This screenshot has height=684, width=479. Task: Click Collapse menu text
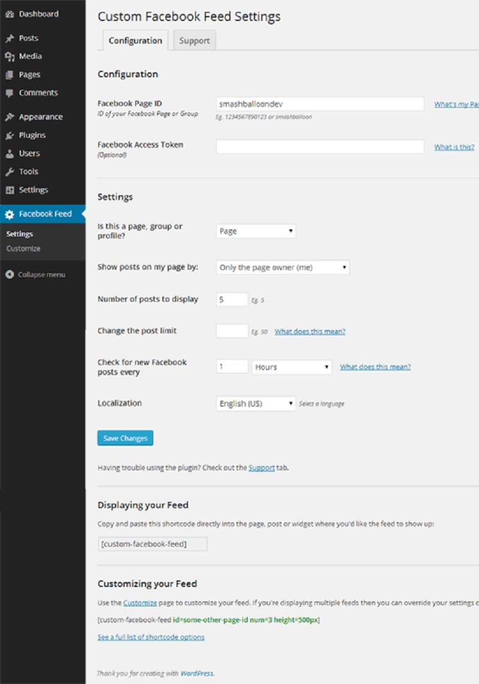coord(41,274)
